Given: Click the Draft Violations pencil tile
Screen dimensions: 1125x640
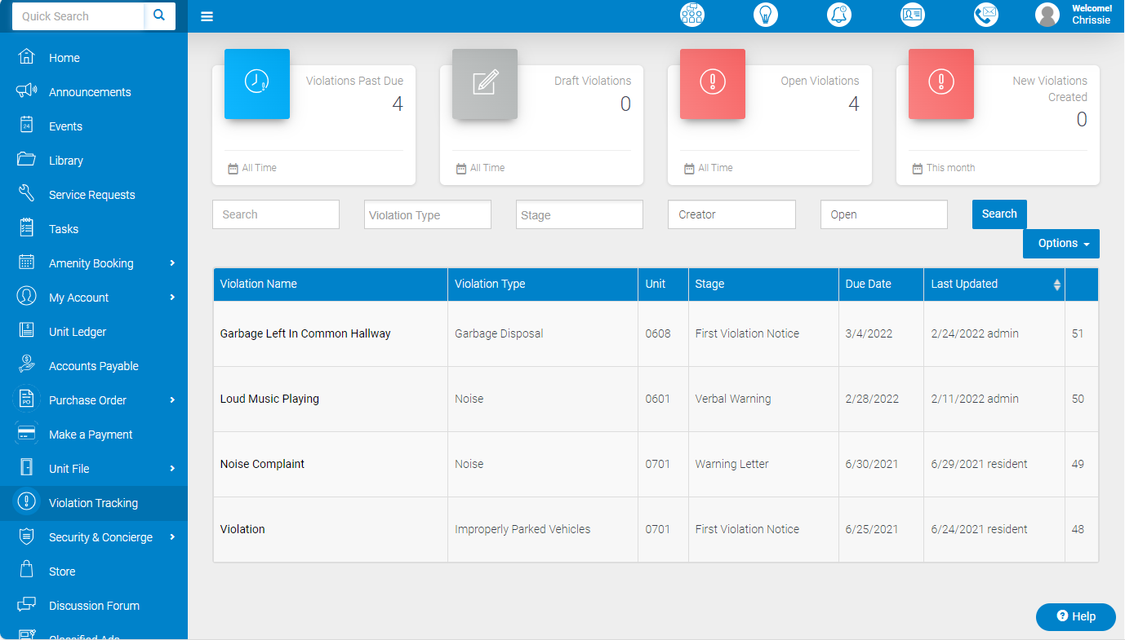Looking at the screenshot, I should [485, 84].
